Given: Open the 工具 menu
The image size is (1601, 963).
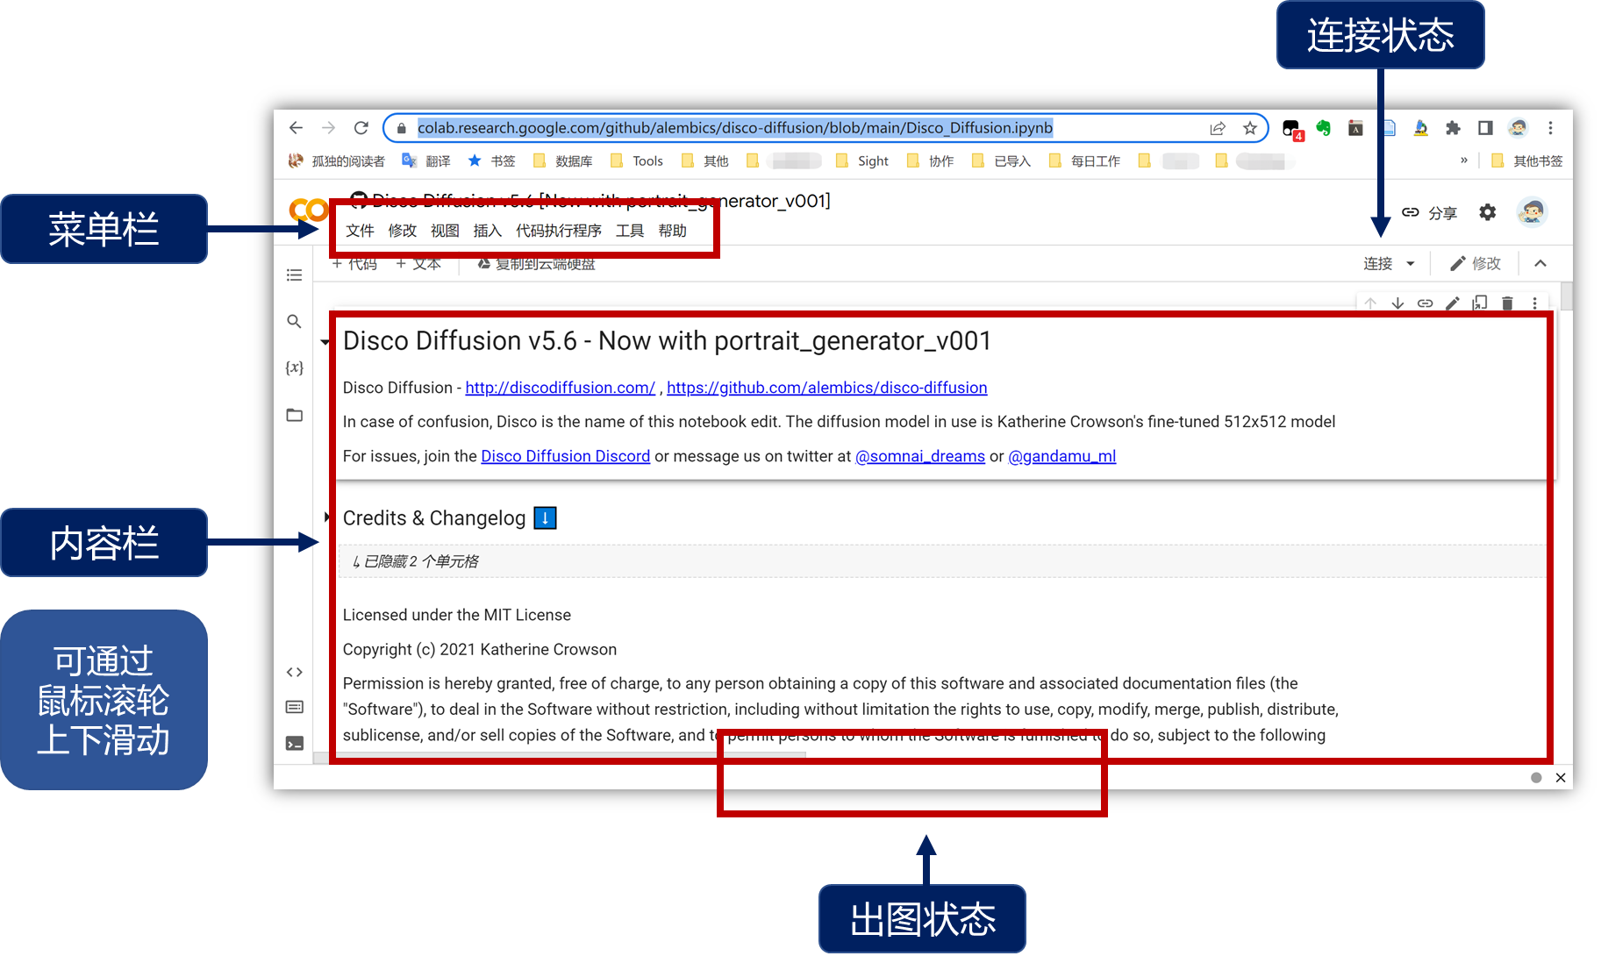Looking at the screenshot, I should [630, 231].
